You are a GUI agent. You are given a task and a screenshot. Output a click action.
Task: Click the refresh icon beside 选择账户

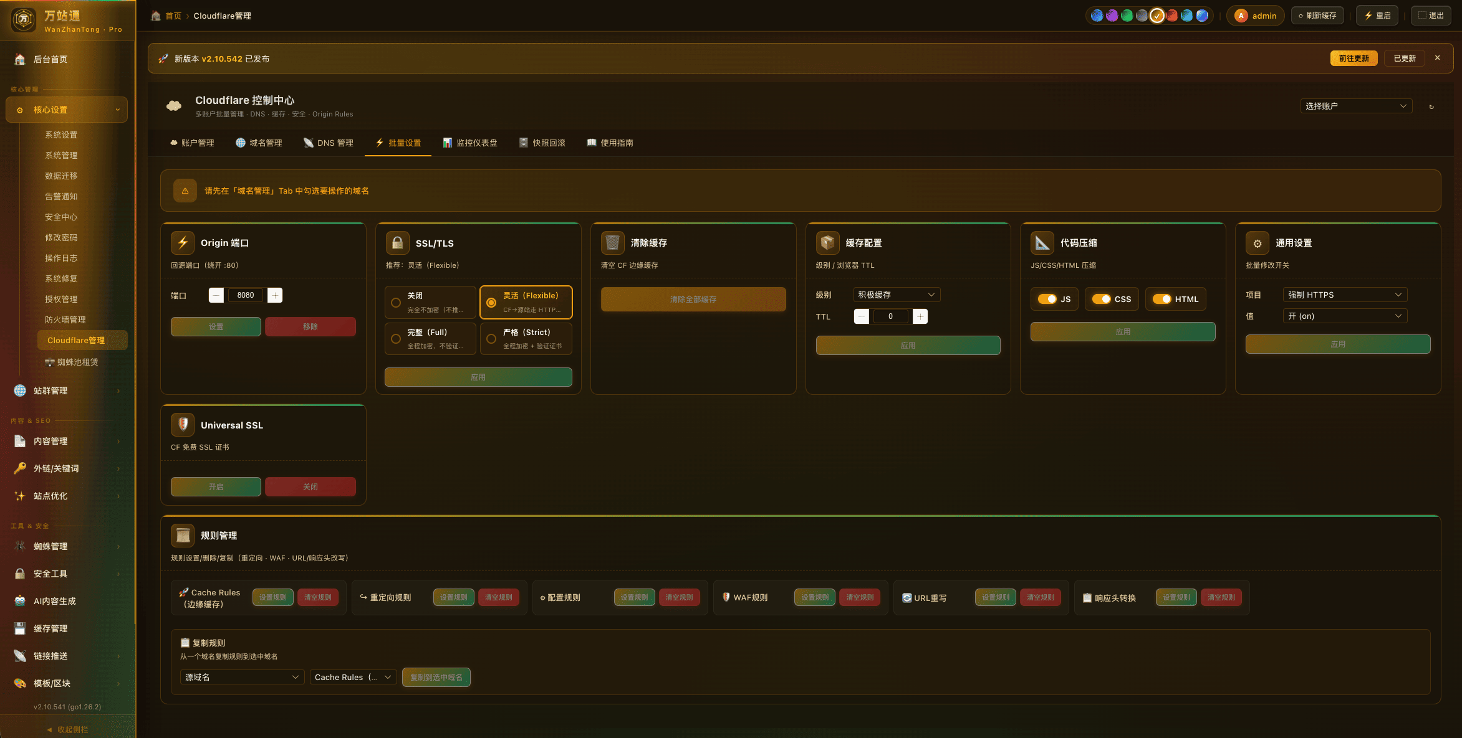1431,106
